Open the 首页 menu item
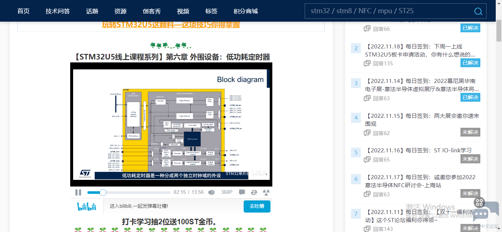The height and width of the screenshot is (232, 502). [24, 11]
